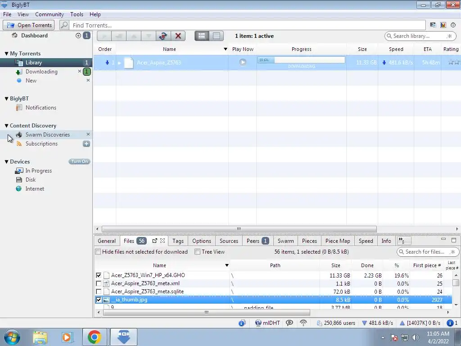The image size is (461, 346).
Task: Click the chat bubble status bar icon
Action: [289, 323]
